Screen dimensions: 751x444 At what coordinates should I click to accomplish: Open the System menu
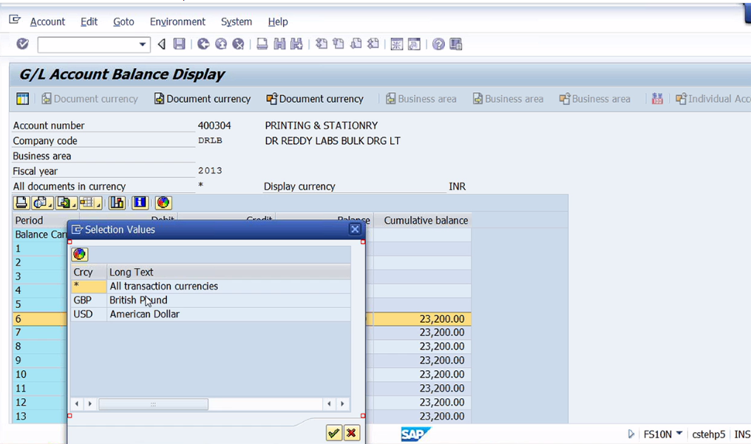click(x=236, y=21)
